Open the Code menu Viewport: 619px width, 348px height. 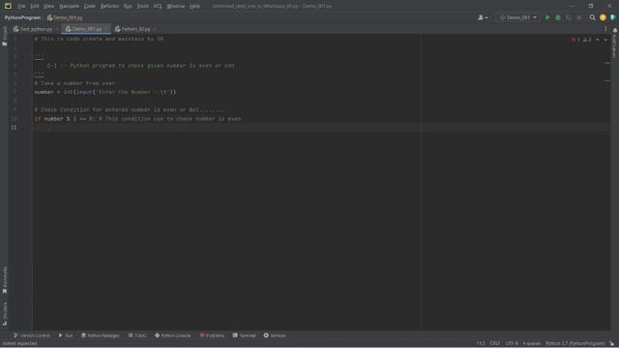coord(90,6)
